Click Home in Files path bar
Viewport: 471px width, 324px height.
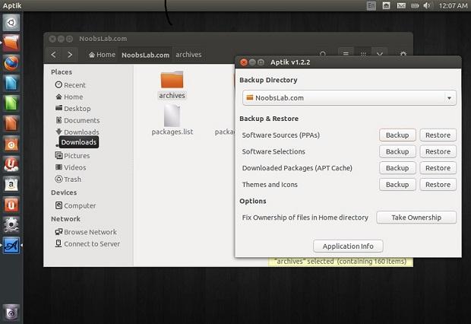coord(102,55)
